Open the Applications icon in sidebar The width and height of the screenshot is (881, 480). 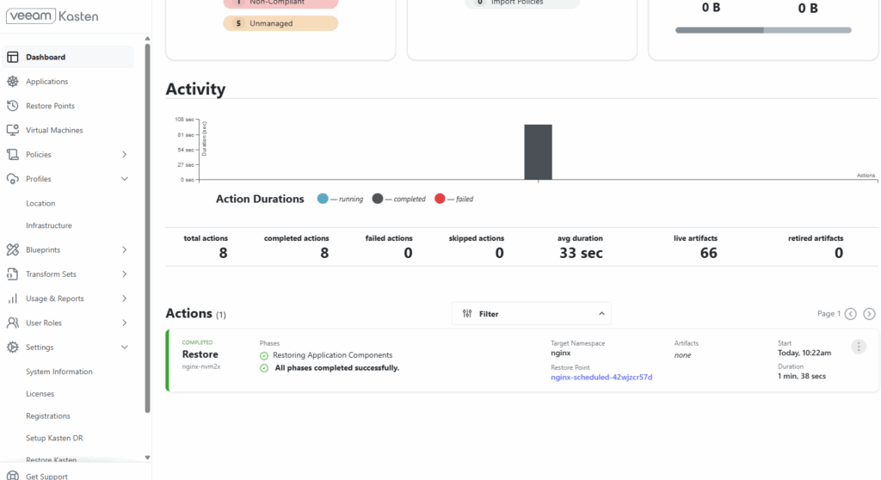coord(12,82)
